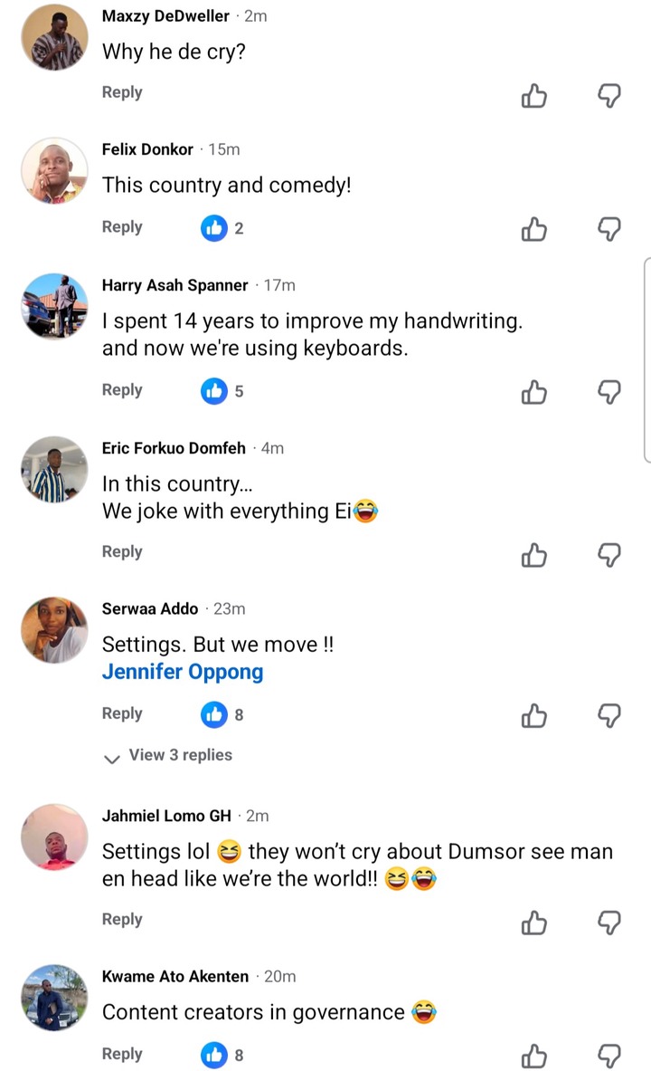Open the tagged Jennifer Oppong profile link
The width and height of the screenshot is (651, 1071).
click(x=183, y=672)
